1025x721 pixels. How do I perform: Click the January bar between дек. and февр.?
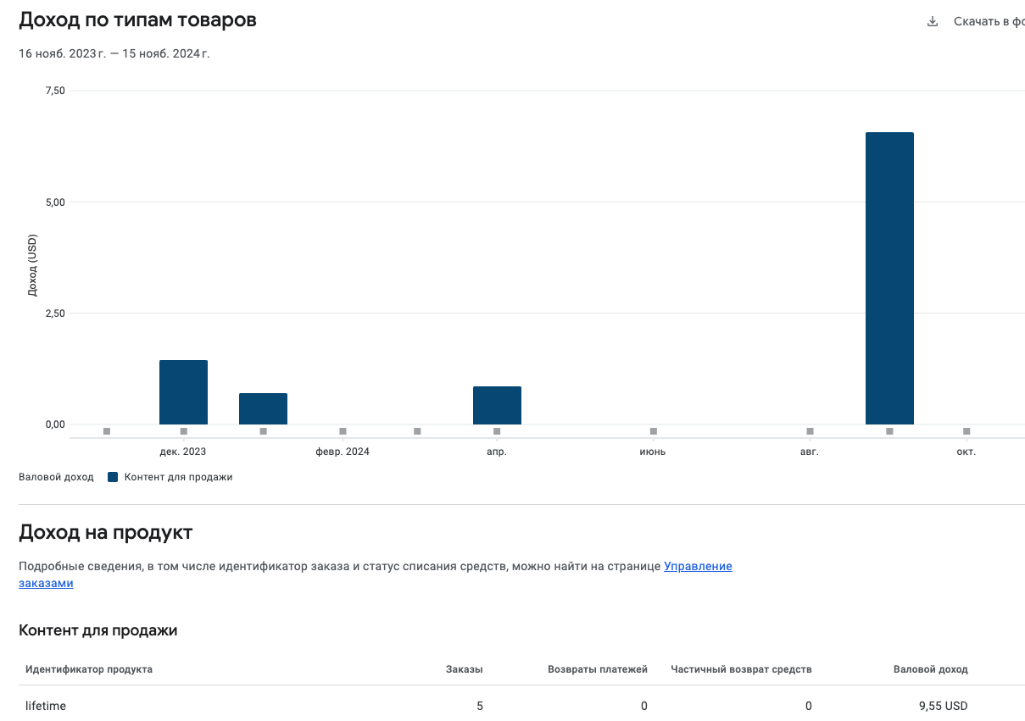tap(263, 408)
